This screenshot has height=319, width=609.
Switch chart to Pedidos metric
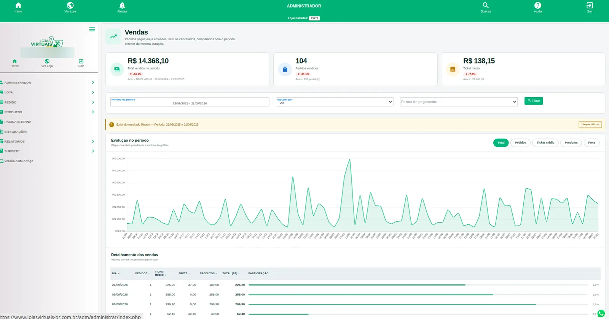tap(520, 143)
